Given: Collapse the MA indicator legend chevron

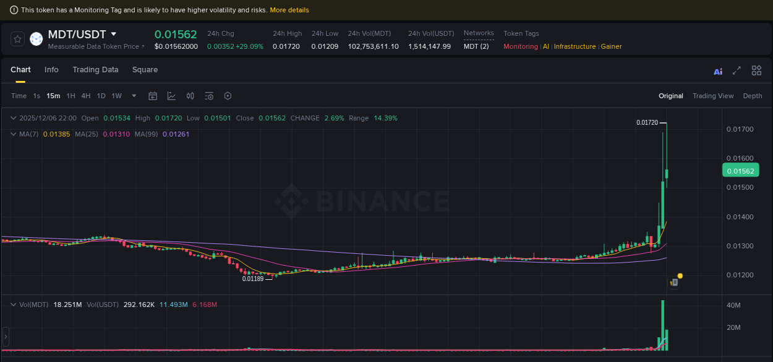Looking at the screenshot, I should 13,134.
